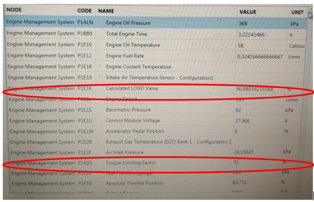Select the Calculated LOAD Value row
Viewport: 314px width, 202px height.
tap(155, 88)
